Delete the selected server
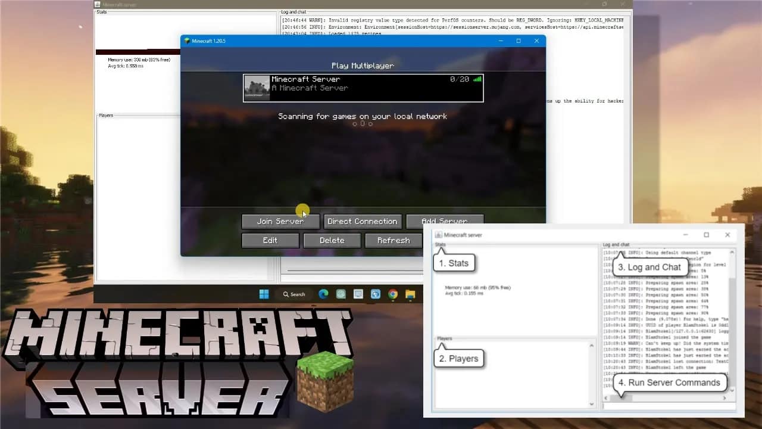 332,240
